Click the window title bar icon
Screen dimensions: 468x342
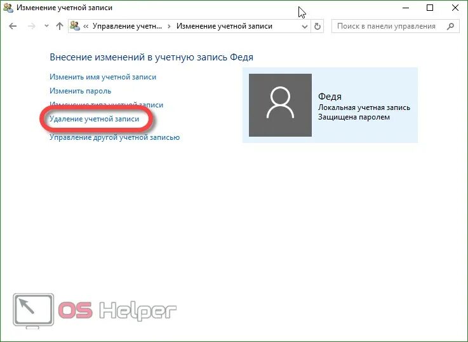tap(8, 8)
